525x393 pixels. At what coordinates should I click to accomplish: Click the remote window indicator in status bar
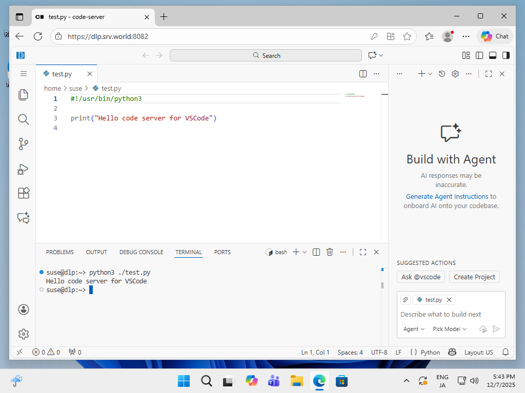tap(20, 352)
